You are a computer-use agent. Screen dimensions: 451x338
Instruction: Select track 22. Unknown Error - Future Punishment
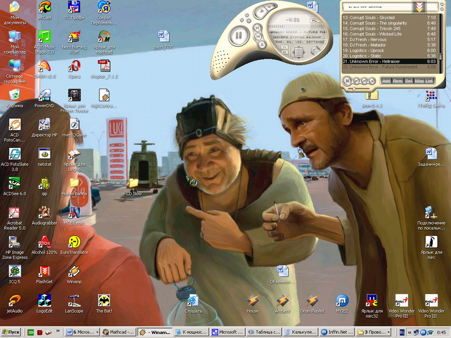click(x=389, y=66)
